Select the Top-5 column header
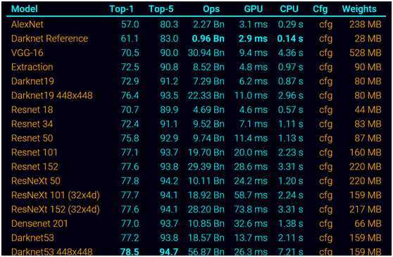Viewport: 393px width, 257px height. click(x=161, y=9)
